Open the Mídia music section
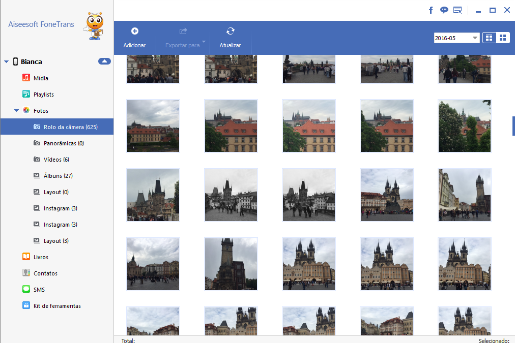 (x=41, y=78)
